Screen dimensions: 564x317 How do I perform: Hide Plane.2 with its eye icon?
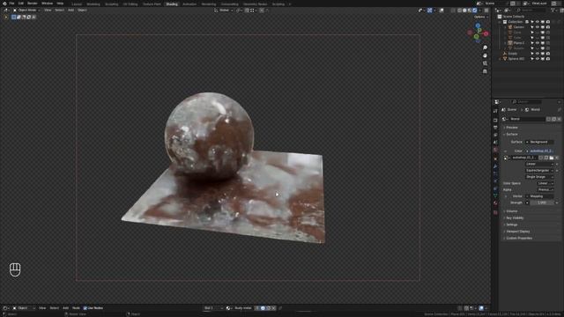[x=538, y=43]
